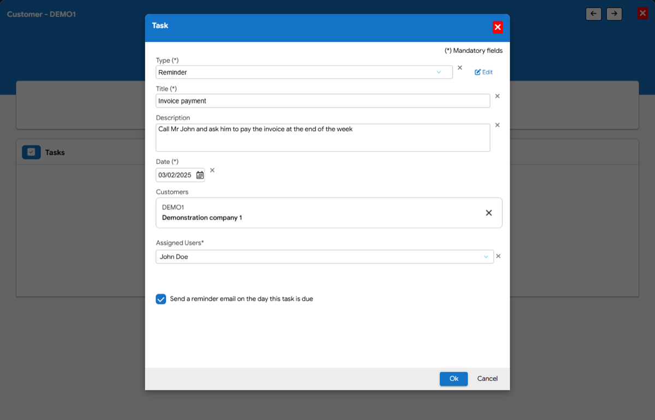Clear Assigned Users with its X icon
This screenshot has width=655, height=420.
click(498, 256)
